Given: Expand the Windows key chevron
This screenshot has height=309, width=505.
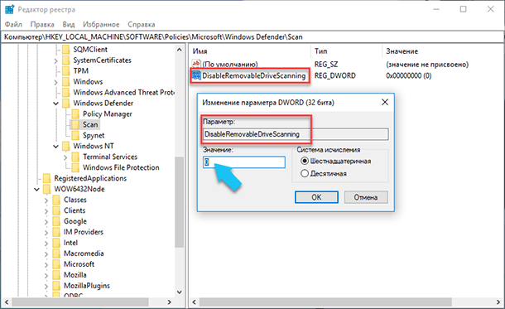Looking at the screenshot, I should (55, 82).
